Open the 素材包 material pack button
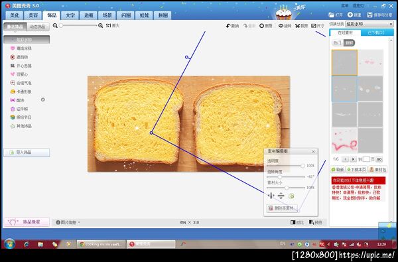 coord(377,169)
